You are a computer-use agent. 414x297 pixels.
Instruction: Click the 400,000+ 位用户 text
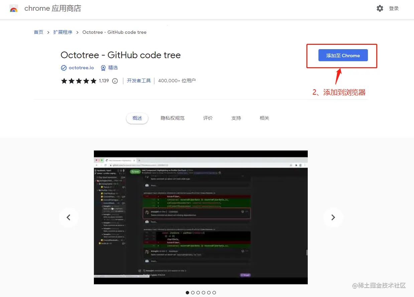[177, 81]
